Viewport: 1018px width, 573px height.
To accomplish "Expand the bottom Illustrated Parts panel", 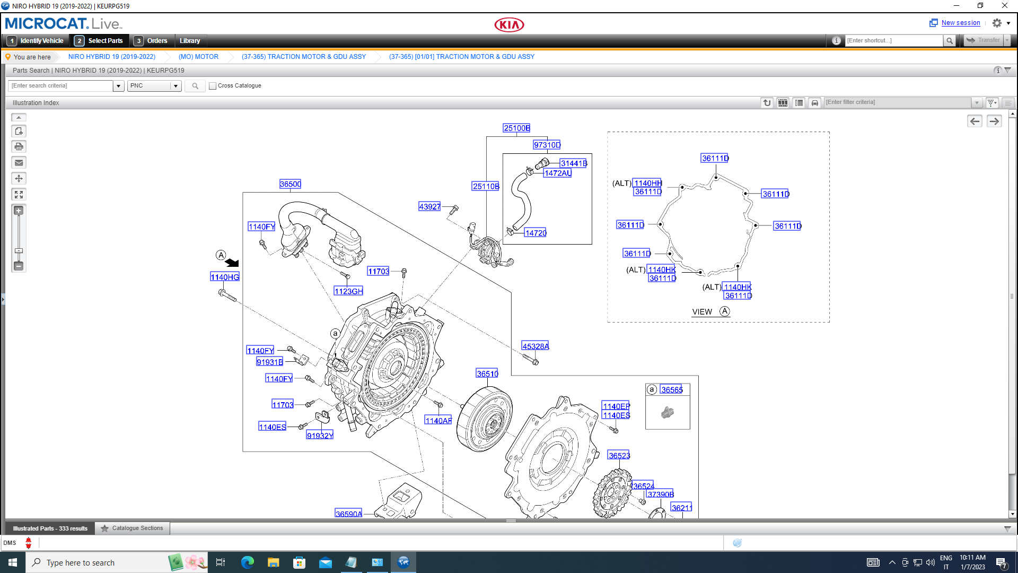I will click(1008, 528).
